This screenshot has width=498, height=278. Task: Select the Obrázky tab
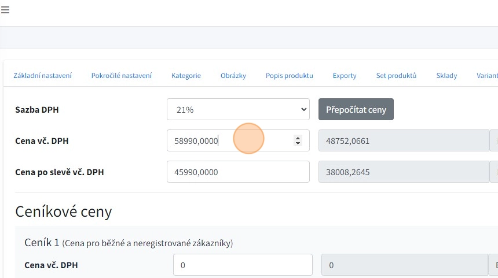tap(233, 76)
